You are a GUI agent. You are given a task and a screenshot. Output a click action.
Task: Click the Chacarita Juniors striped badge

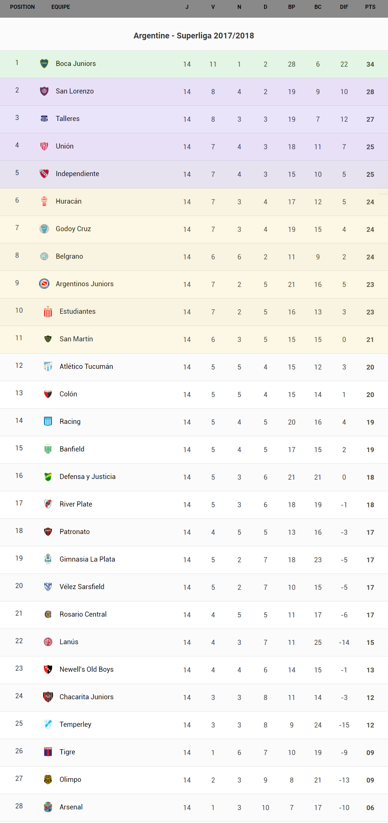(48, 697)
